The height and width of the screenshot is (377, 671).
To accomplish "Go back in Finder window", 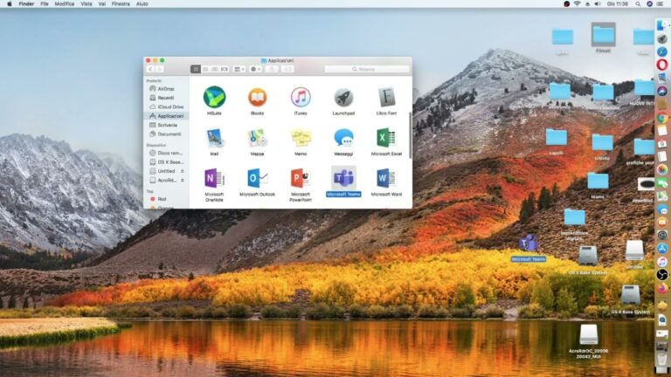I will click(150, 69).
